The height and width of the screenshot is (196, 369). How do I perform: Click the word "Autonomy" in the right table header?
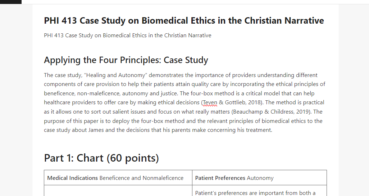(x=260, y=178)
